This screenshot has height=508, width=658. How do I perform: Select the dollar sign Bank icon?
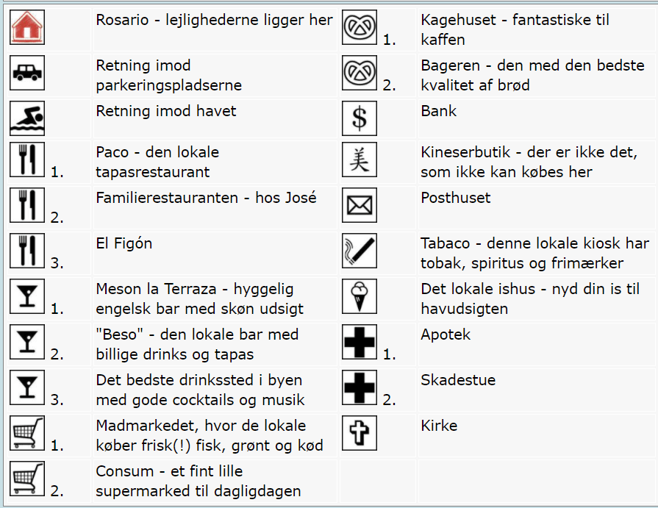tap(360, 118)
